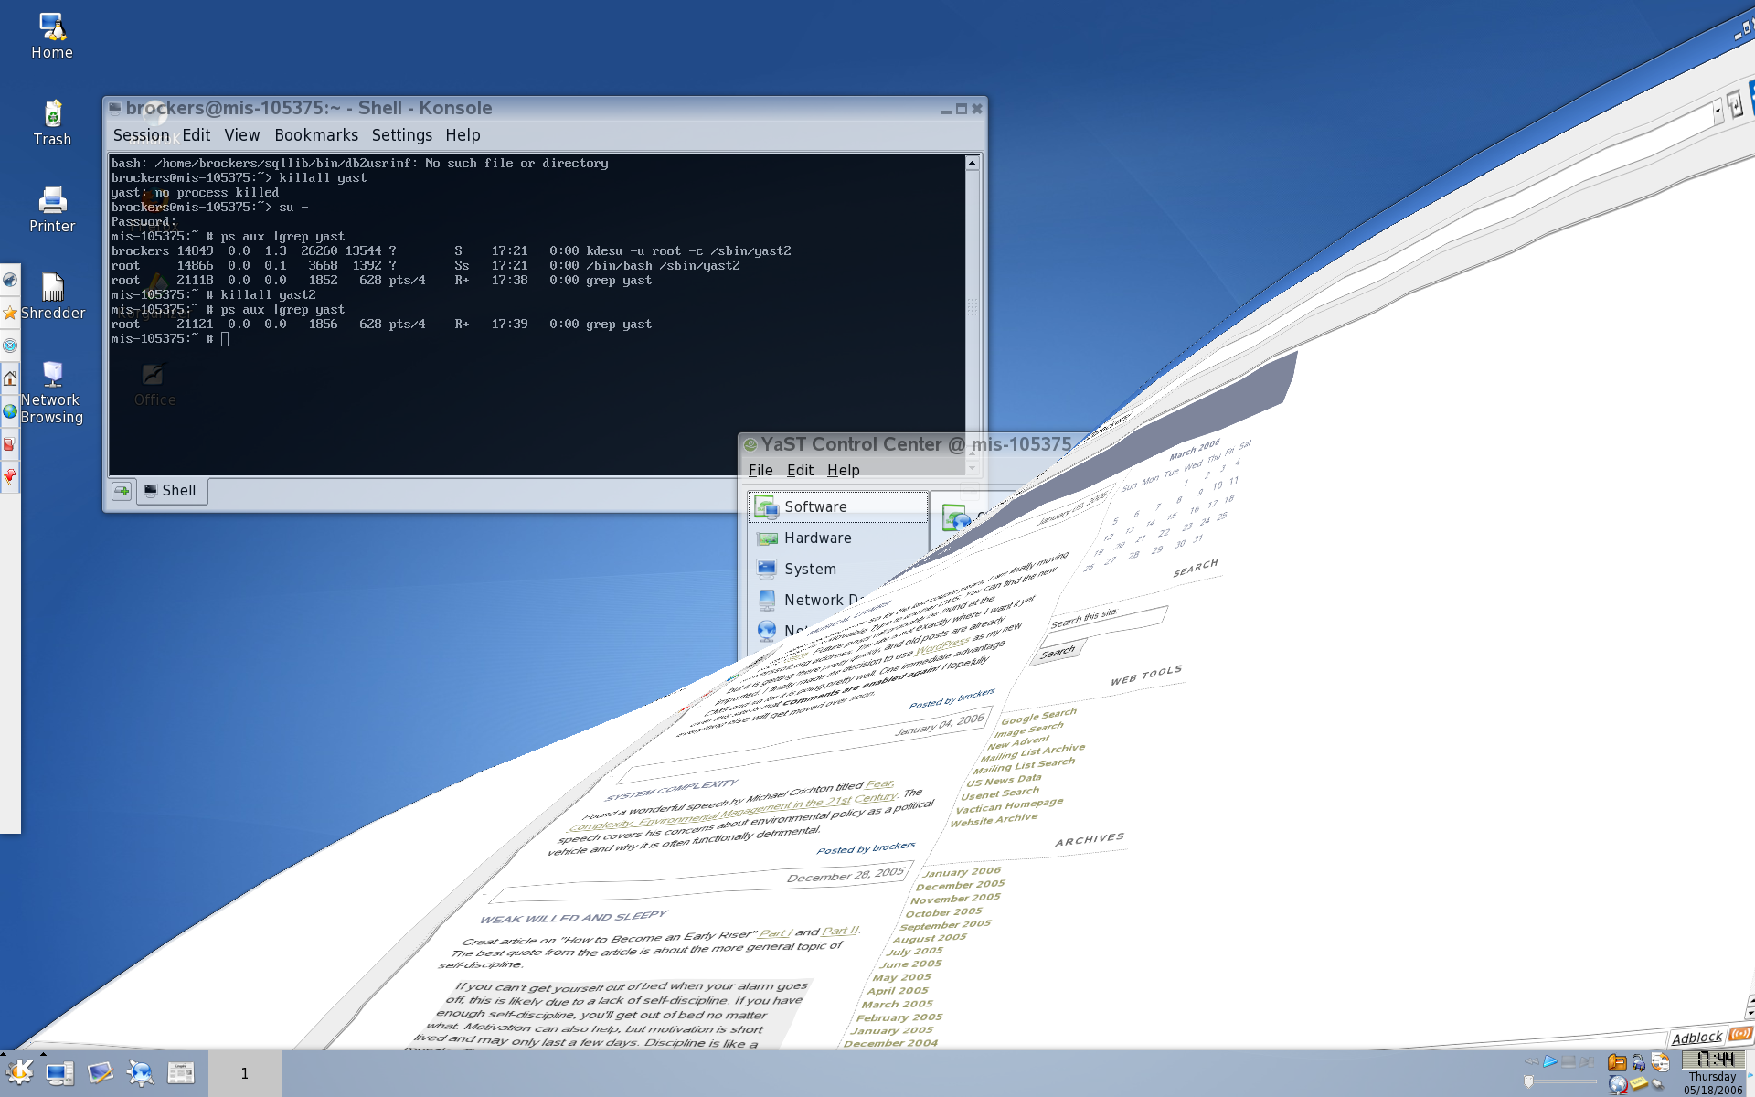Screen dimensions: 1755x1097
Task: Open the Help menu in YaST
Action: click(843, 470)
